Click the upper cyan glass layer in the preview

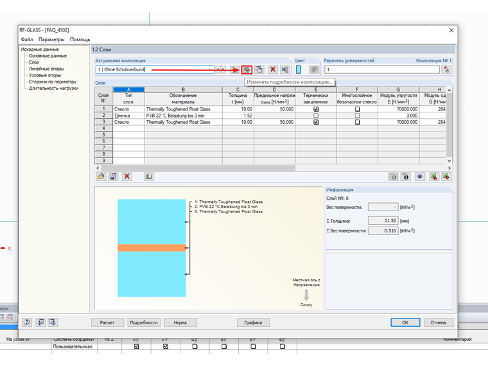click(152, 222)
